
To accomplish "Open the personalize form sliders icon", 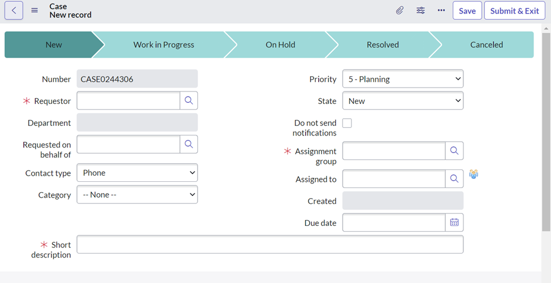I will 420,11.
